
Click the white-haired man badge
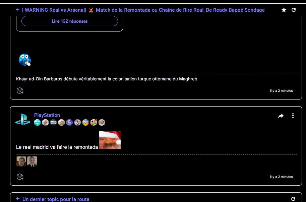pos(45,123)
